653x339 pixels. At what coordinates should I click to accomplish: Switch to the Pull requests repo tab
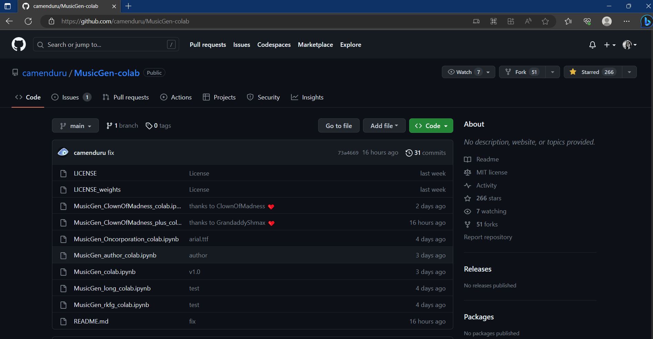click(x=126, y=97)
